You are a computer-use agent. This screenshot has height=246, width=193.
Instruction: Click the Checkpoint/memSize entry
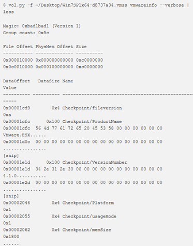pos(86,230)
